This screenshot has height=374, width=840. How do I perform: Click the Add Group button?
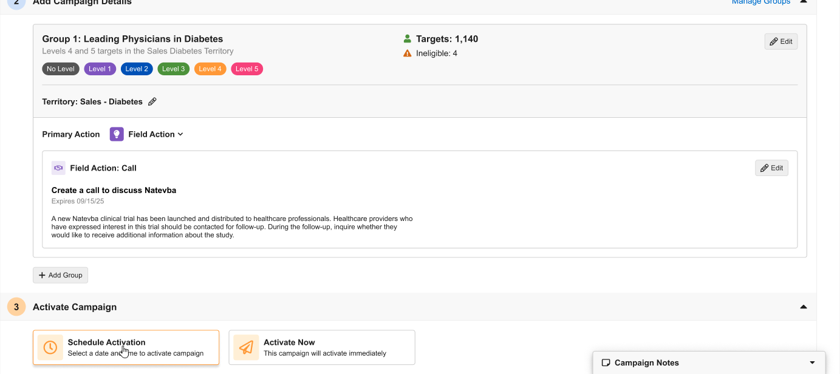61,275
